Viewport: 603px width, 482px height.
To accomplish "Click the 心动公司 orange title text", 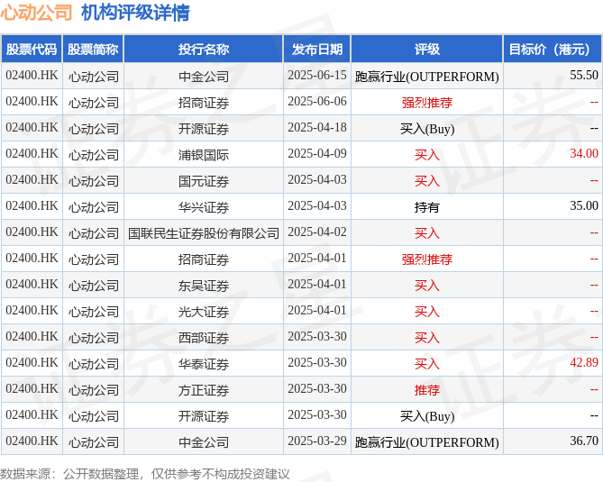I will pyautogui.click(x=36, y=13).
